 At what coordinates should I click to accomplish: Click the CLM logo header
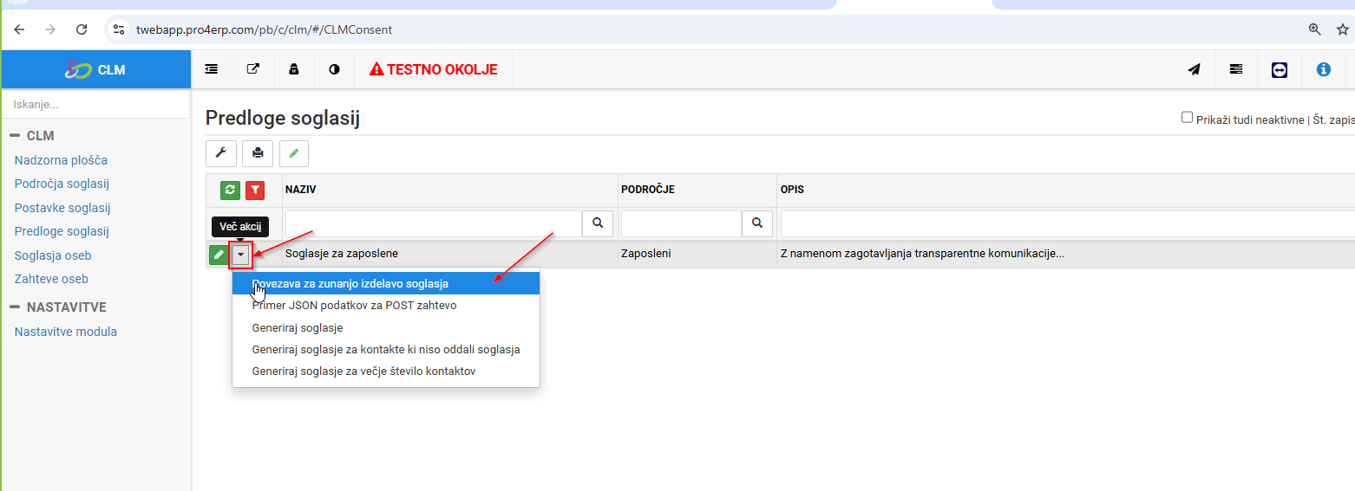(x=95, y=69)
